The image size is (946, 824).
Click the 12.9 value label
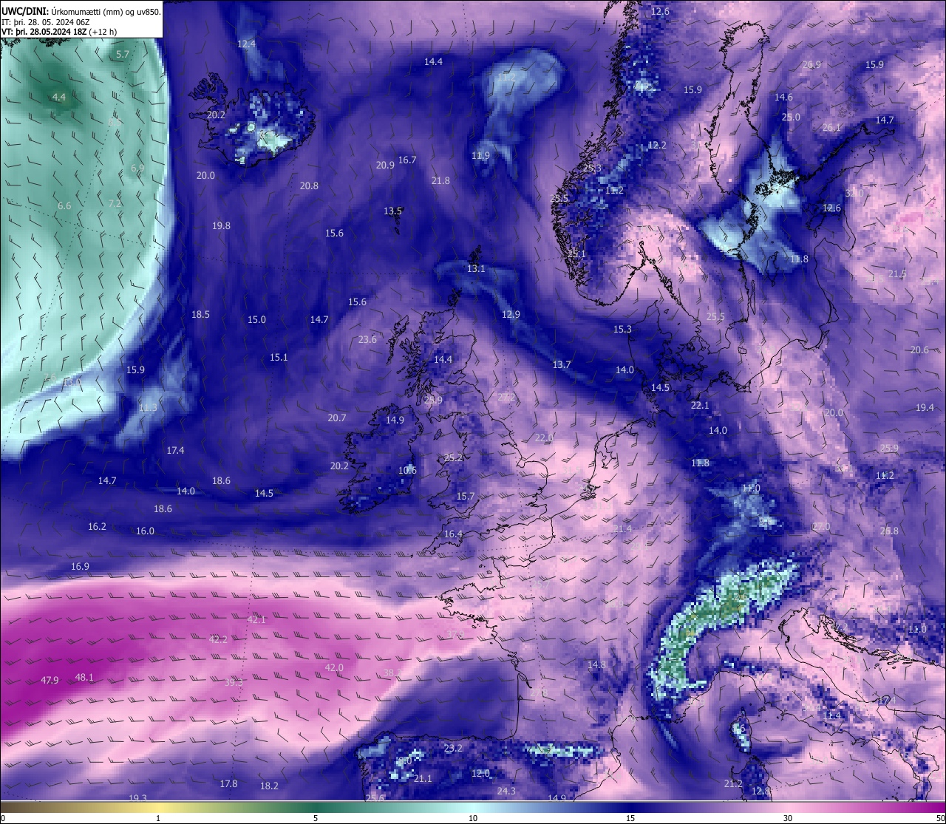coord(511,314)
